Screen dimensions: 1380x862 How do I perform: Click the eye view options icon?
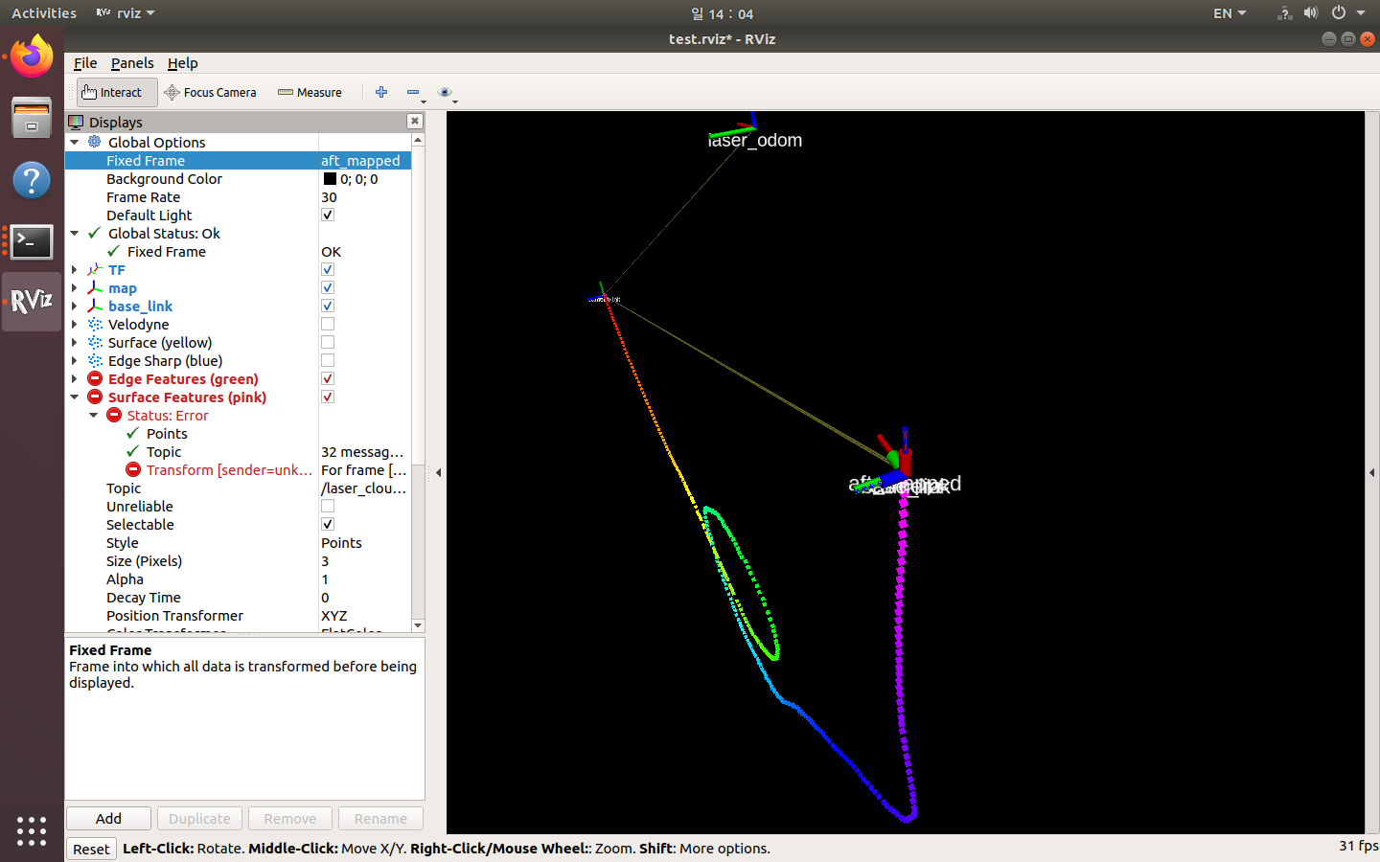[445, 92]
